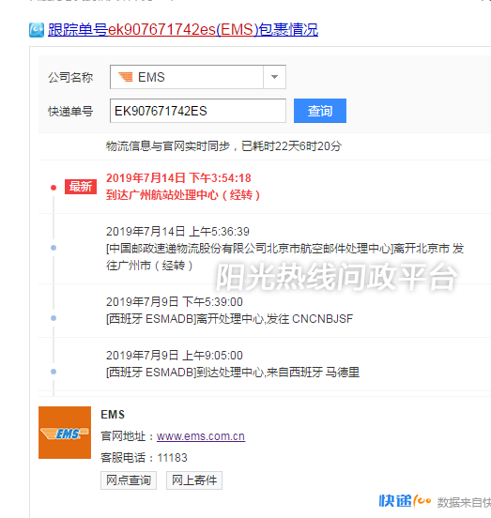
Task: Click the timestamp 2019年7月9日 上午9:05:00
Action: click(175, 356)
